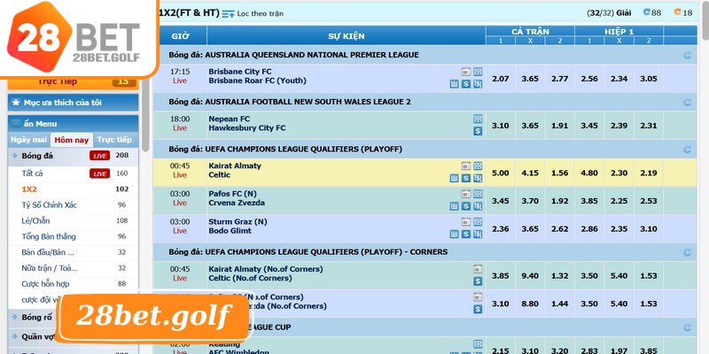709x354 pixels.
Task: Open live stream icon for Kairat Almaty vs Celtic
Action: [x=466, y=165]
